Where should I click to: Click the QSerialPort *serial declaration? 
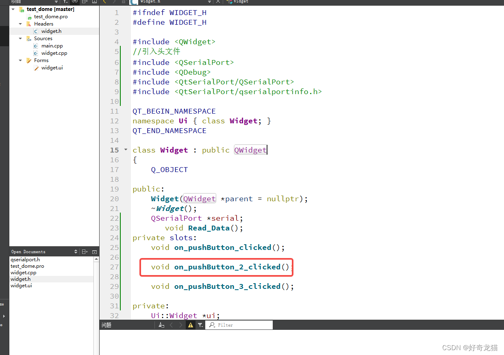click(197, 218)
